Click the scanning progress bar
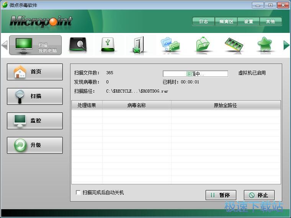The height and width of the screenshot is (218, 291). point(195,74)
